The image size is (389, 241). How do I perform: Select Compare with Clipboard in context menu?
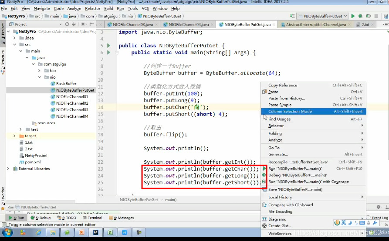(x=313, y=205)
